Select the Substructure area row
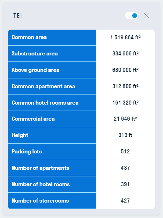 (81, 54)
